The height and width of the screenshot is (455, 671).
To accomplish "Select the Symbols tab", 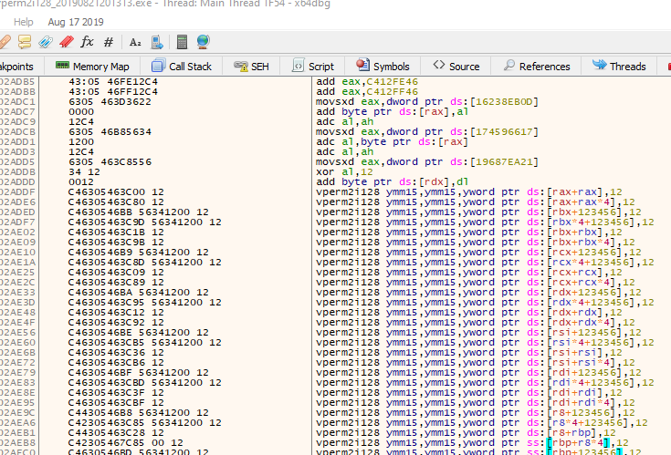I will pyautogui.click(x=383, y=67).
